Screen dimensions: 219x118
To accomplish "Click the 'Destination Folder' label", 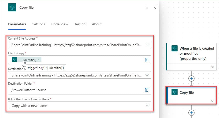I will tap(20, 84).
